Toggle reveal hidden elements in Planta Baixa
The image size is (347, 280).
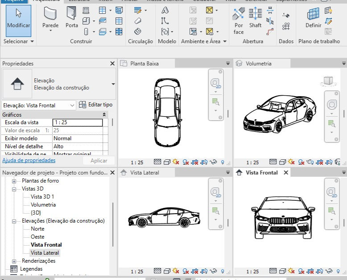pyautogui.click(x=223, y=162)
